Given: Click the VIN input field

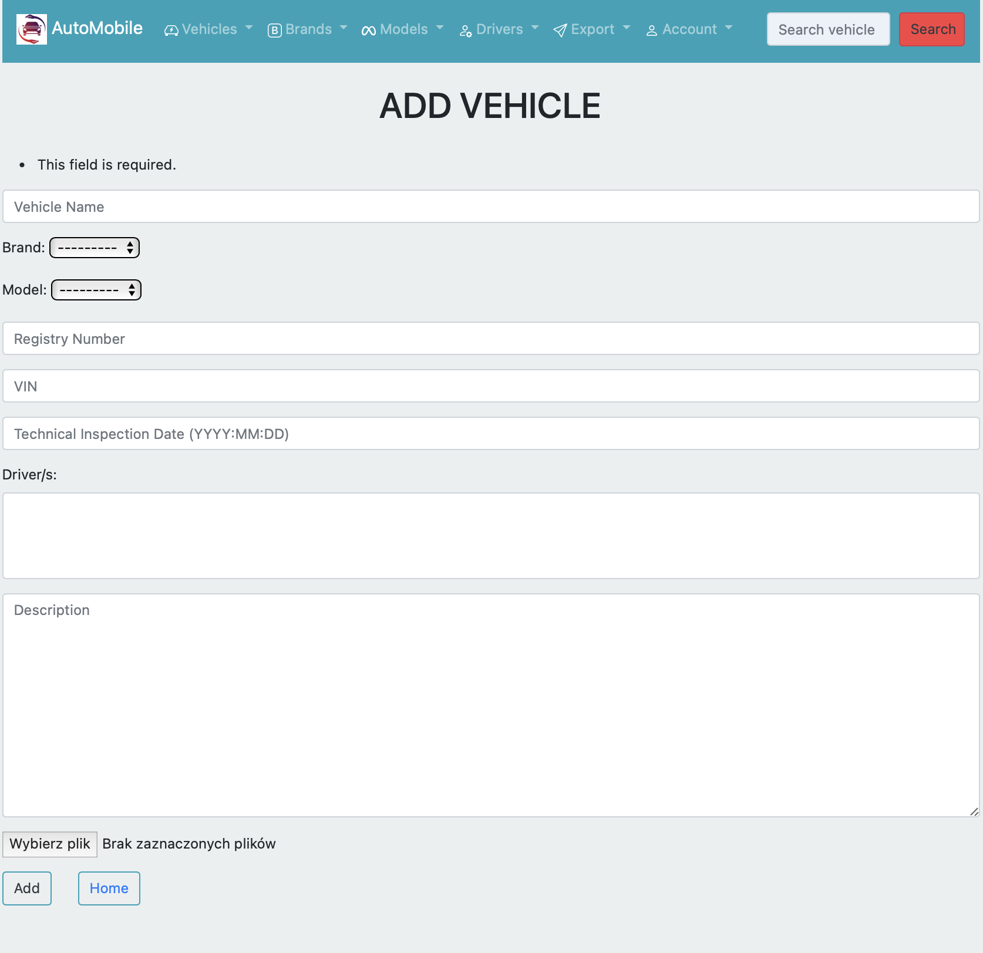Looking at the screenshot, I should [x=491, y=386].
